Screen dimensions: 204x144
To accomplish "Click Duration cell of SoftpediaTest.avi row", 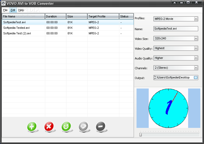I will [x=52, y=22].
